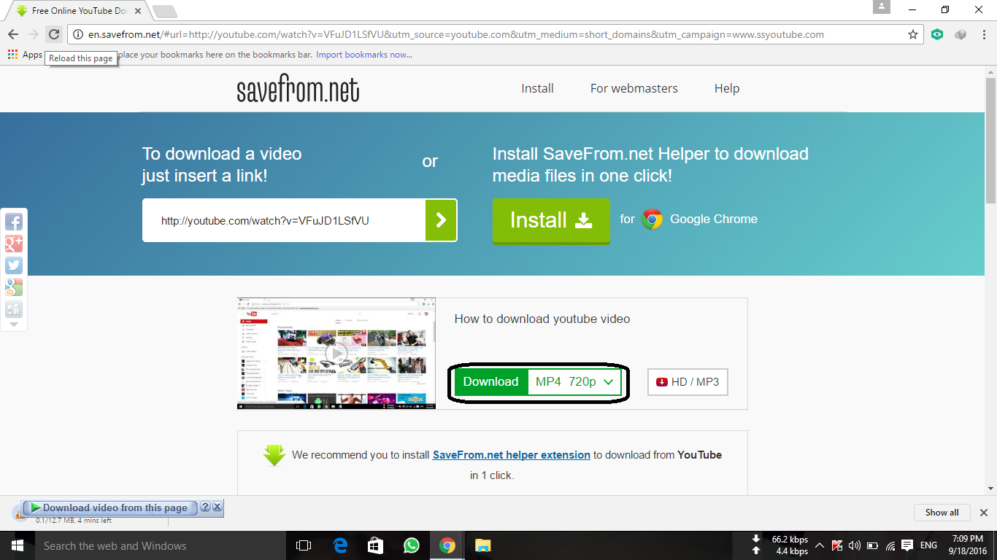Open the green hexagon extension icon
Image resolution: width=997 pixels, height=560 pixels.
pos(937,34)
